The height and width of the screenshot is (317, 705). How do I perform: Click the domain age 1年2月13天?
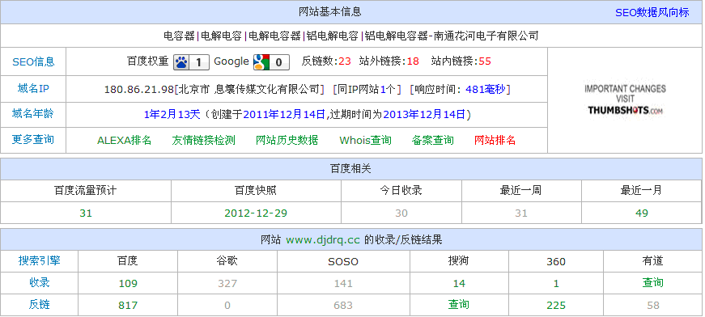(x=172, y=115)
